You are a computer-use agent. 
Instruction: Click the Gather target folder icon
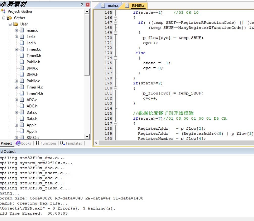[9, 18]
